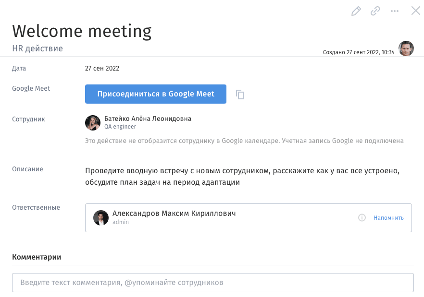Image resolution: width=424 pixels, height=297 pixels.
Task: Click the HR действие subtitle
Action: pos(37,48)
